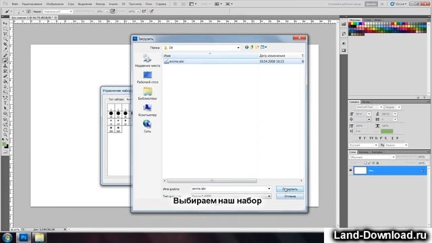Click the green text color swatch in Character panel
Image resolution: width=432 pixels, height=243 pixels.
[387, 132]
